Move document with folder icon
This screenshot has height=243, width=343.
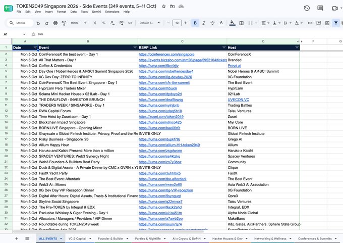click(173, 7)
